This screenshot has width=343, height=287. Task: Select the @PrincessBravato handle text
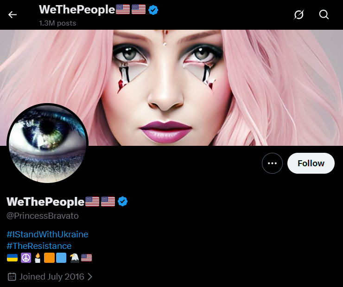(x=43, y=216)
